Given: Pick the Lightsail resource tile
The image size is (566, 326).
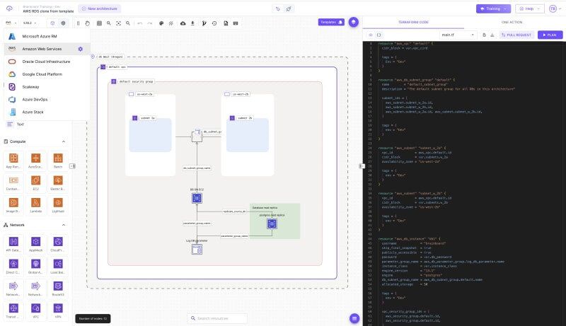Looking at the screenshot, I should 58,204.
